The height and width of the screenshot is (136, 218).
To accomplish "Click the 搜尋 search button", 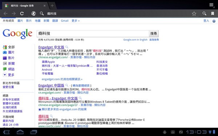I will (x=154, y=33).
